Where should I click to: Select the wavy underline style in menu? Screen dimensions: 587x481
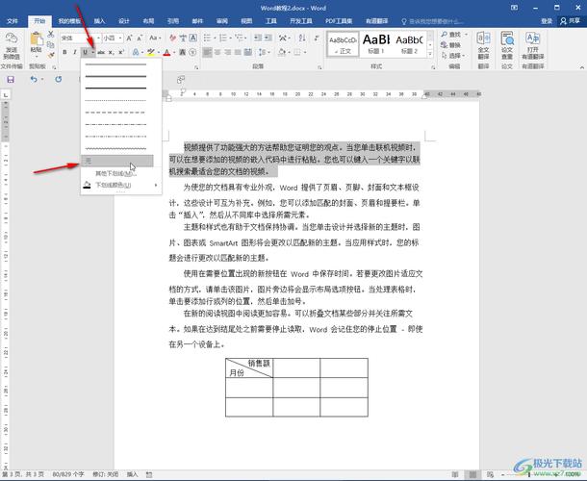(x=117, y=148)
